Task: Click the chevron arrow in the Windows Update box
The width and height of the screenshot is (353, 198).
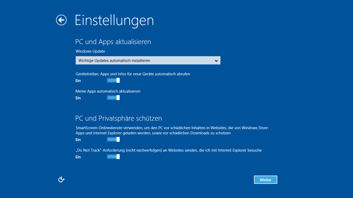Action: (x=216, y=61)
